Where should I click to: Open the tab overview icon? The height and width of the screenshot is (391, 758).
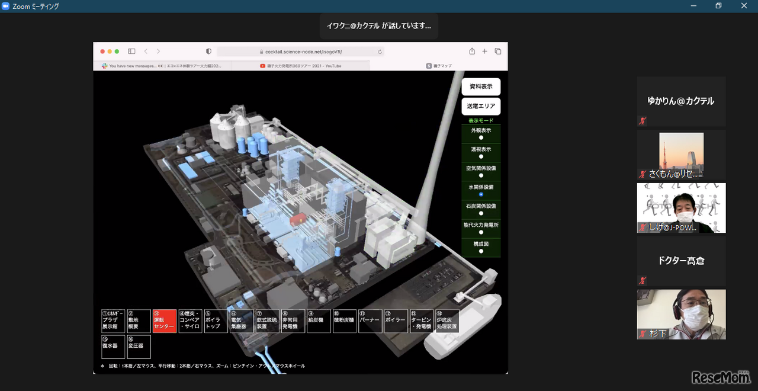click(498, 52)
